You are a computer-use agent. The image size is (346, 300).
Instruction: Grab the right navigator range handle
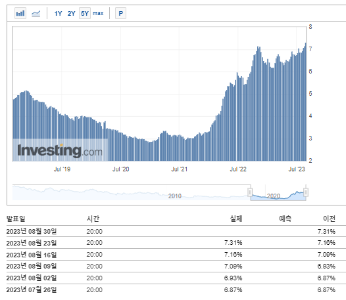pyautogui.click(x=306, y=192)
